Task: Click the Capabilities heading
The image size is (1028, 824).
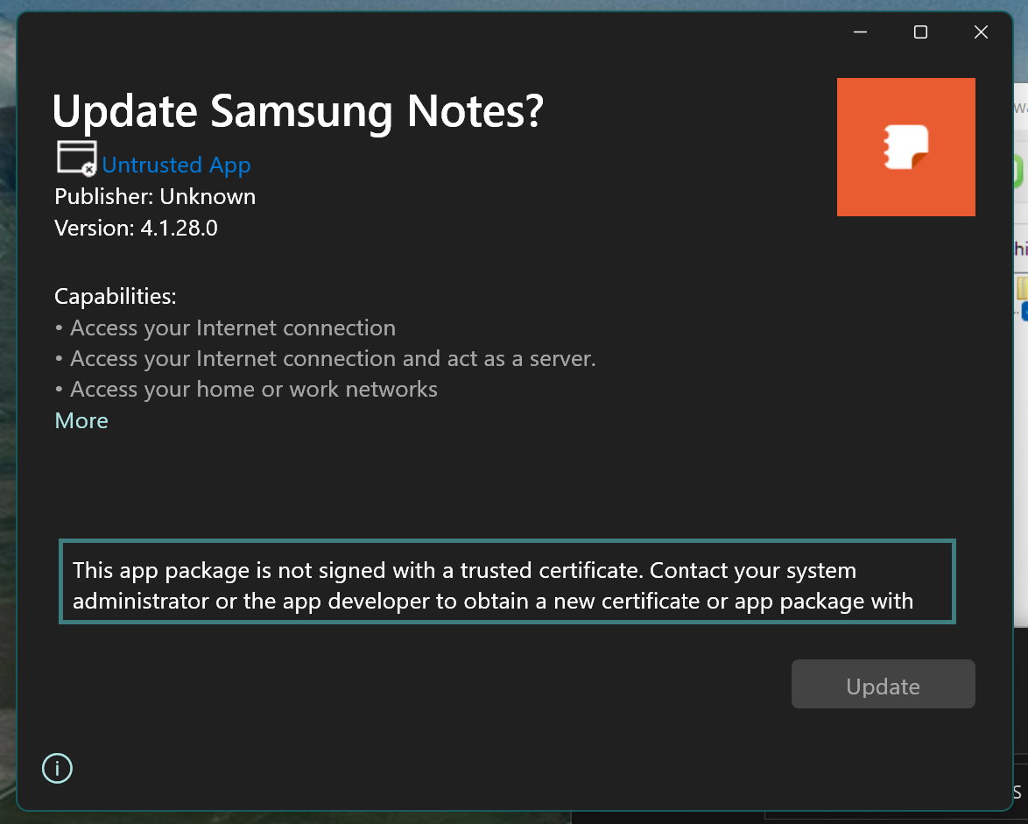Action: tap(115, 296)
